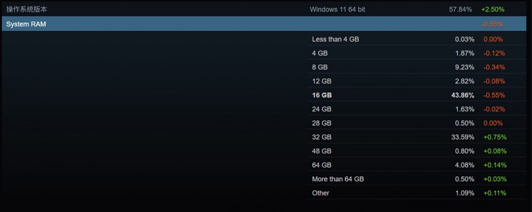
Task: Click the 28 GB row label
Action: click(322, 123)
